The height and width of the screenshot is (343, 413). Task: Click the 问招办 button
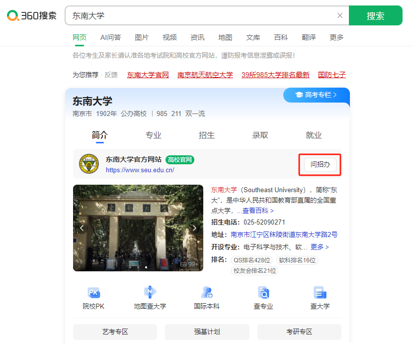pyautogui.click(x=320, y=164)
